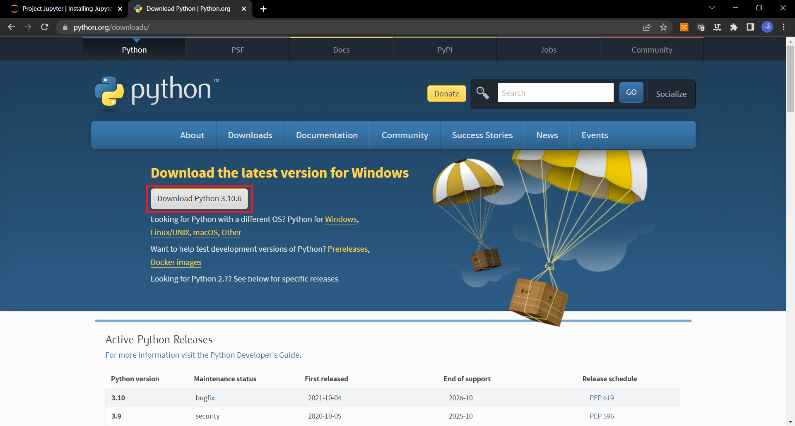795x426 pixels.
Task: Open the PSF top navigation tab
Action: click(x=238, y=50)
